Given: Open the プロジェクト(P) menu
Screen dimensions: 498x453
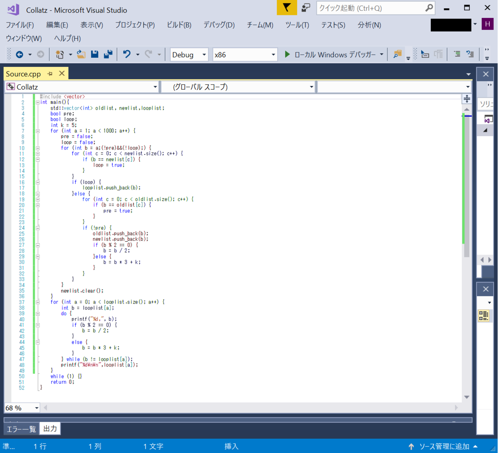Looking at the screenshot, I should pos(135,25).
